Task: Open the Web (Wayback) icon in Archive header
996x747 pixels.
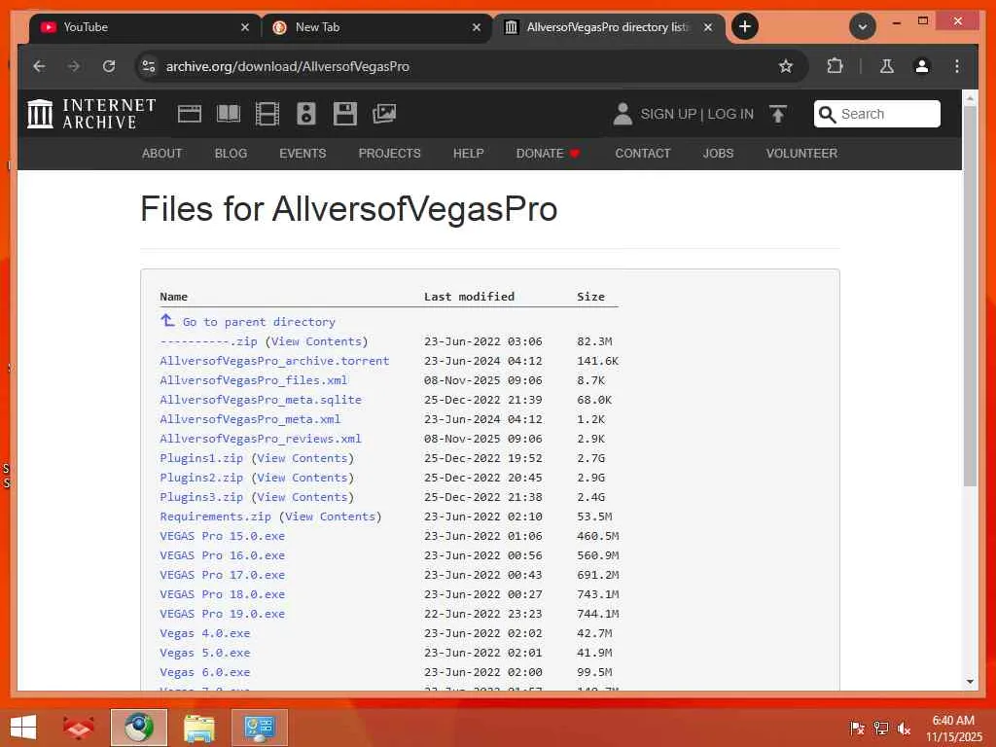Action: tap(190, 115)
